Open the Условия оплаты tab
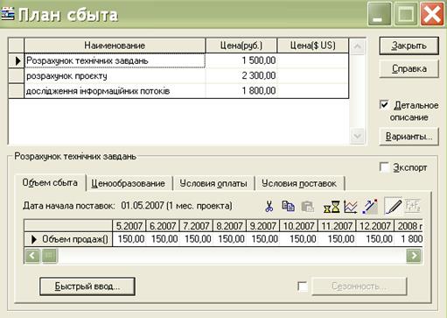Screen dimensions: 447x318 (x=213, y=184)
